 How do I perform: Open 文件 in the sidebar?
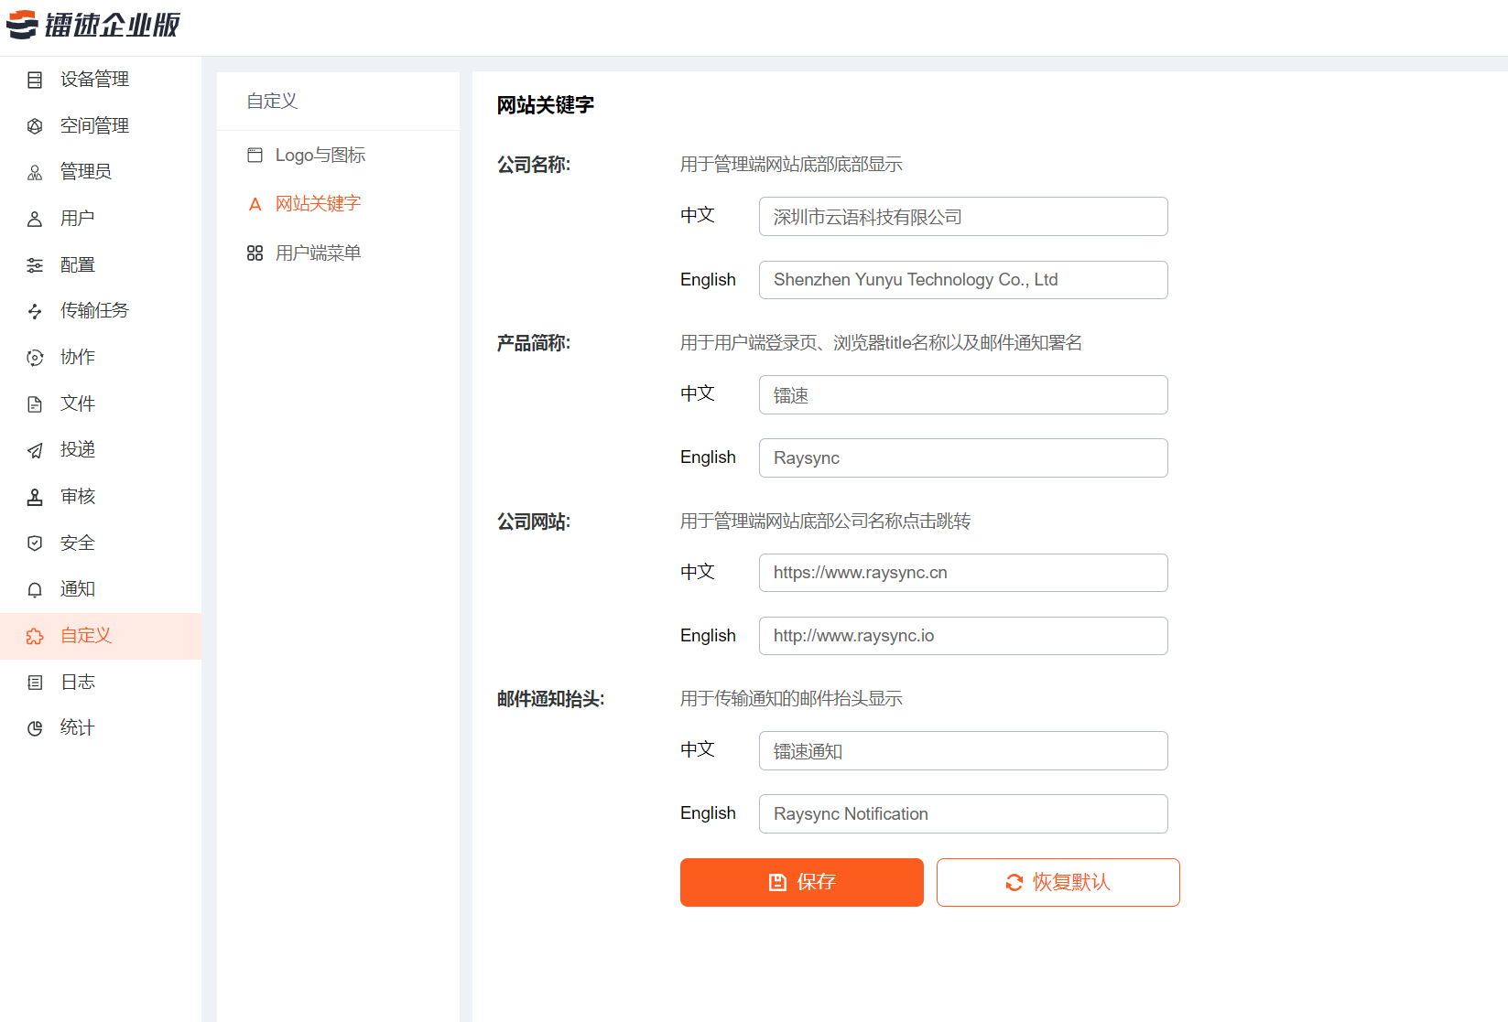click(101, 403)
